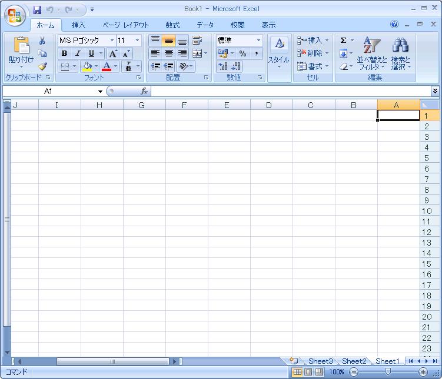Click the 削除 cells button
Screen dimensions: 442x379
(313, 53)
